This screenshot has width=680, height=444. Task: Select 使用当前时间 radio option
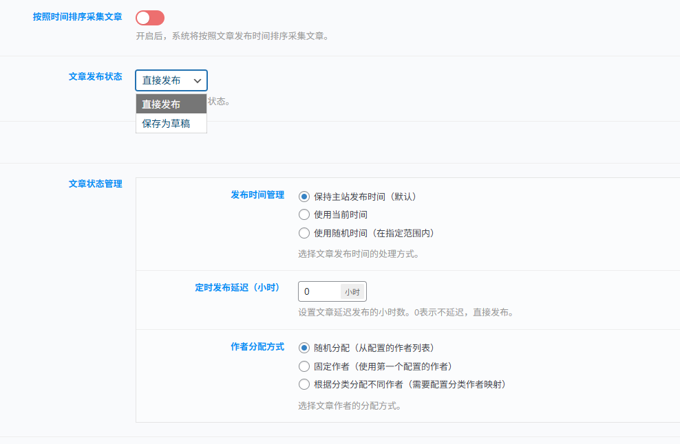pyautogui.click(x=304, y=214)
